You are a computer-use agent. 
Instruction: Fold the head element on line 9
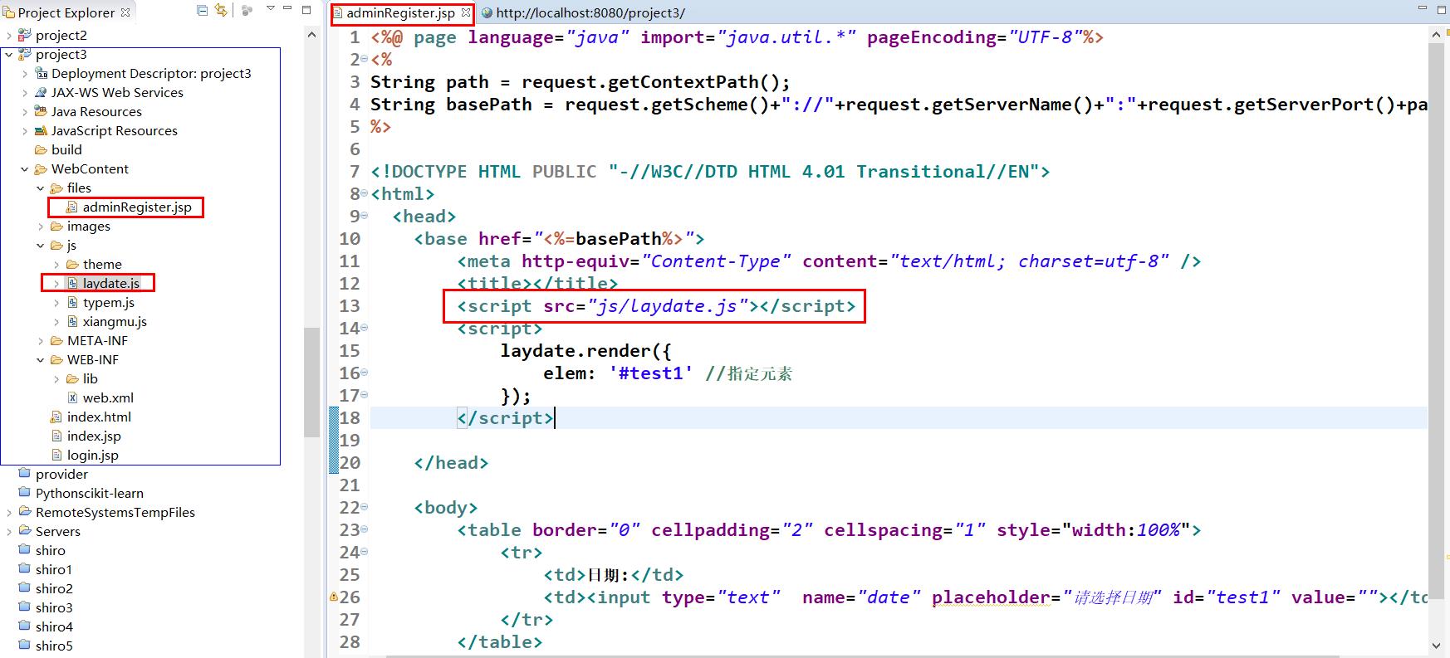point(364,217)
